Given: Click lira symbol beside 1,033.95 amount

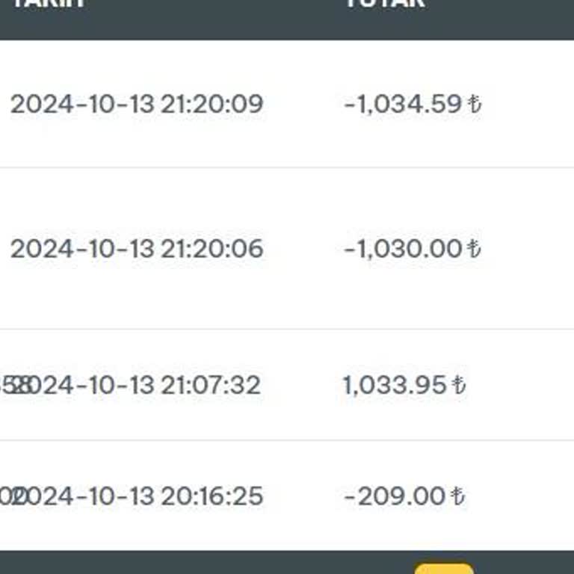Looking at the screenshot, I should click(459, 386).
